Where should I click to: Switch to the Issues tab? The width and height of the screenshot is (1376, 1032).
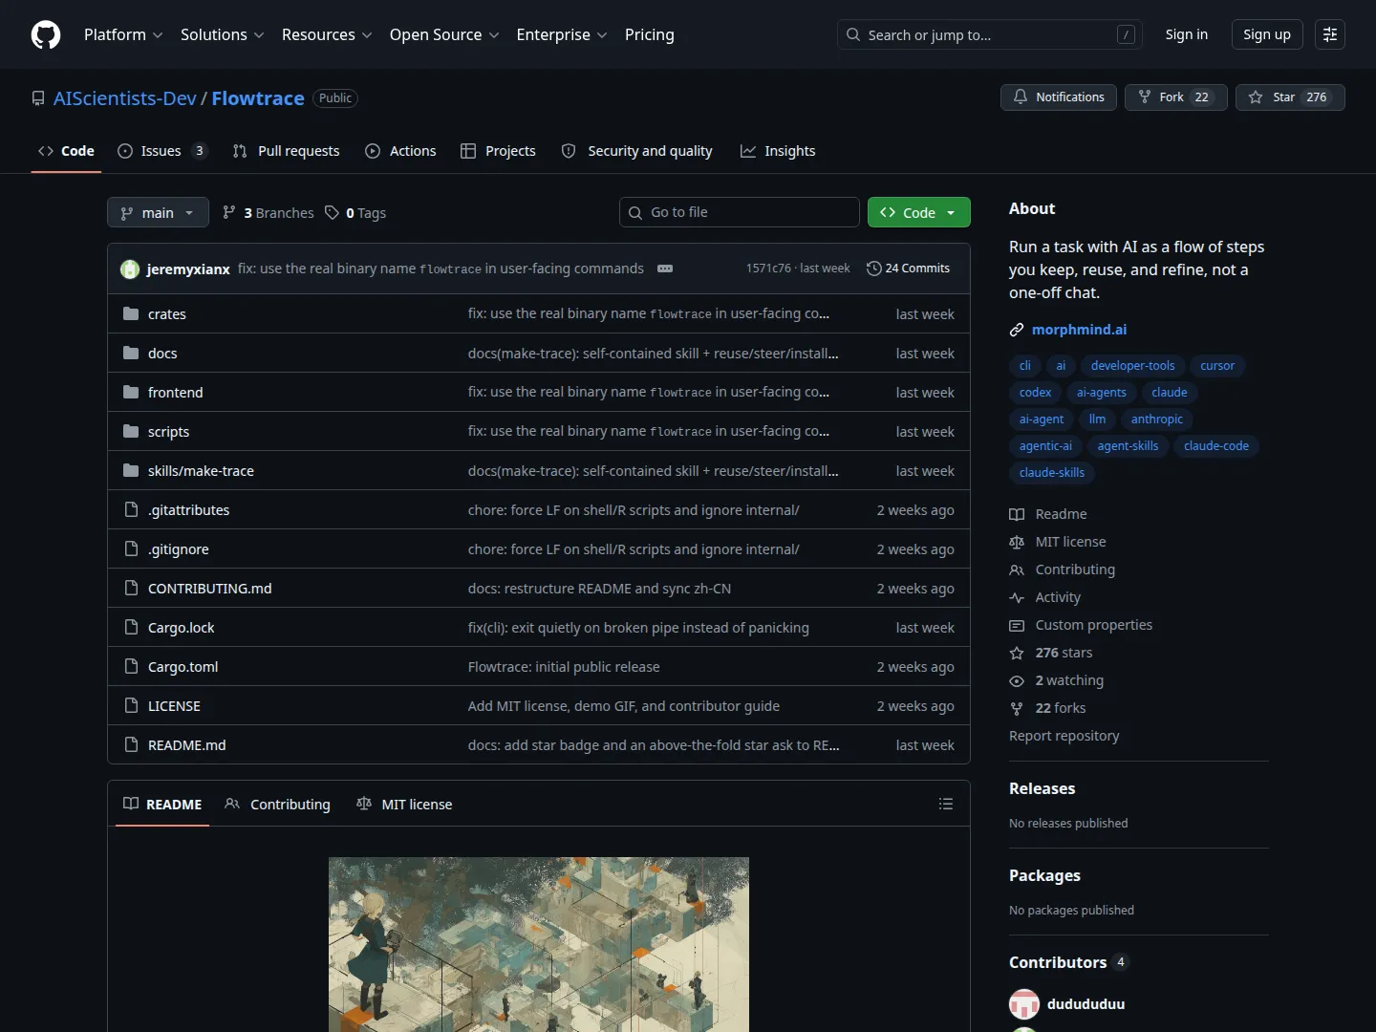(162, 151)
